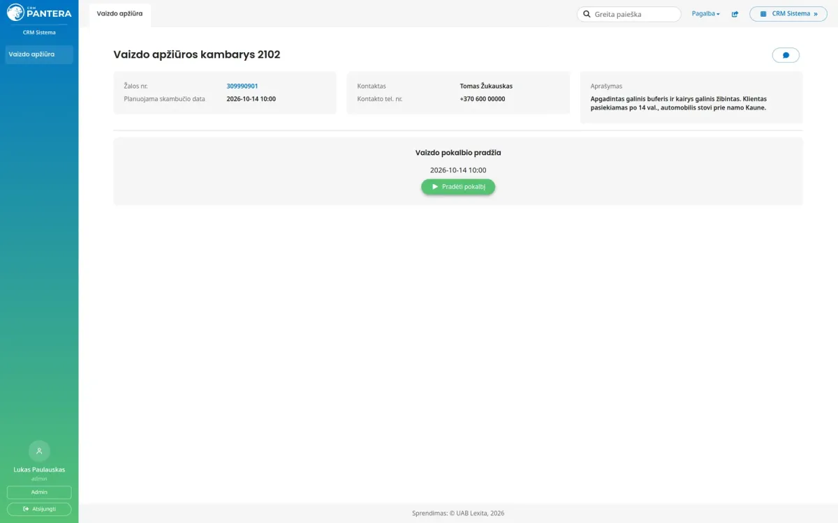Screen dimensions: 838x523
Task: Click the Pantera CRM logo
Action: [39, 12]
